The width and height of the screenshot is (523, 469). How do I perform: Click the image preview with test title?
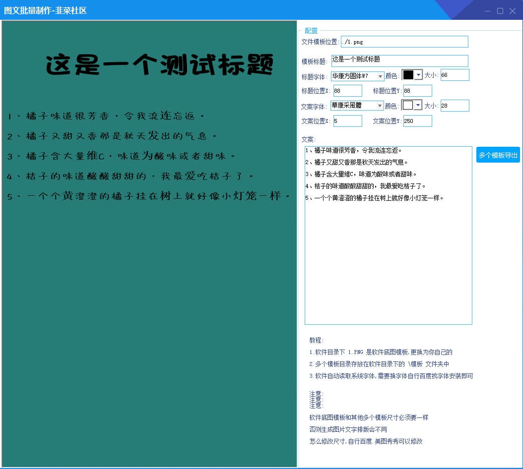pos(149,243)
